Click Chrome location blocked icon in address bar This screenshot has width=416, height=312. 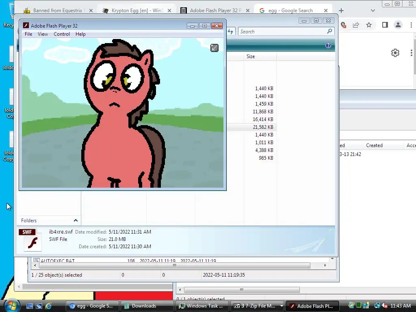pyautogui.click(x=343, y=25)
